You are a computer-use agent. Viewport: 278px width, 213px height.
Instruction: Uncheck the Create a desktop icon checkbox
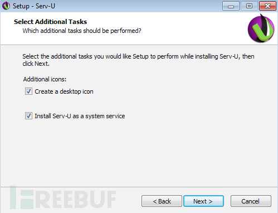[28, 91]
